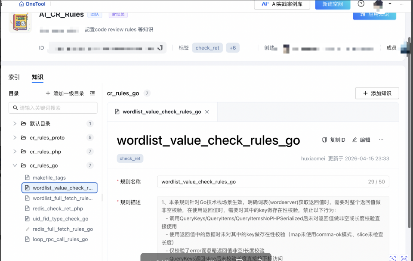
Task: Click the 团队 badge beside AI_CR_Rules
Action: (95, 15)
